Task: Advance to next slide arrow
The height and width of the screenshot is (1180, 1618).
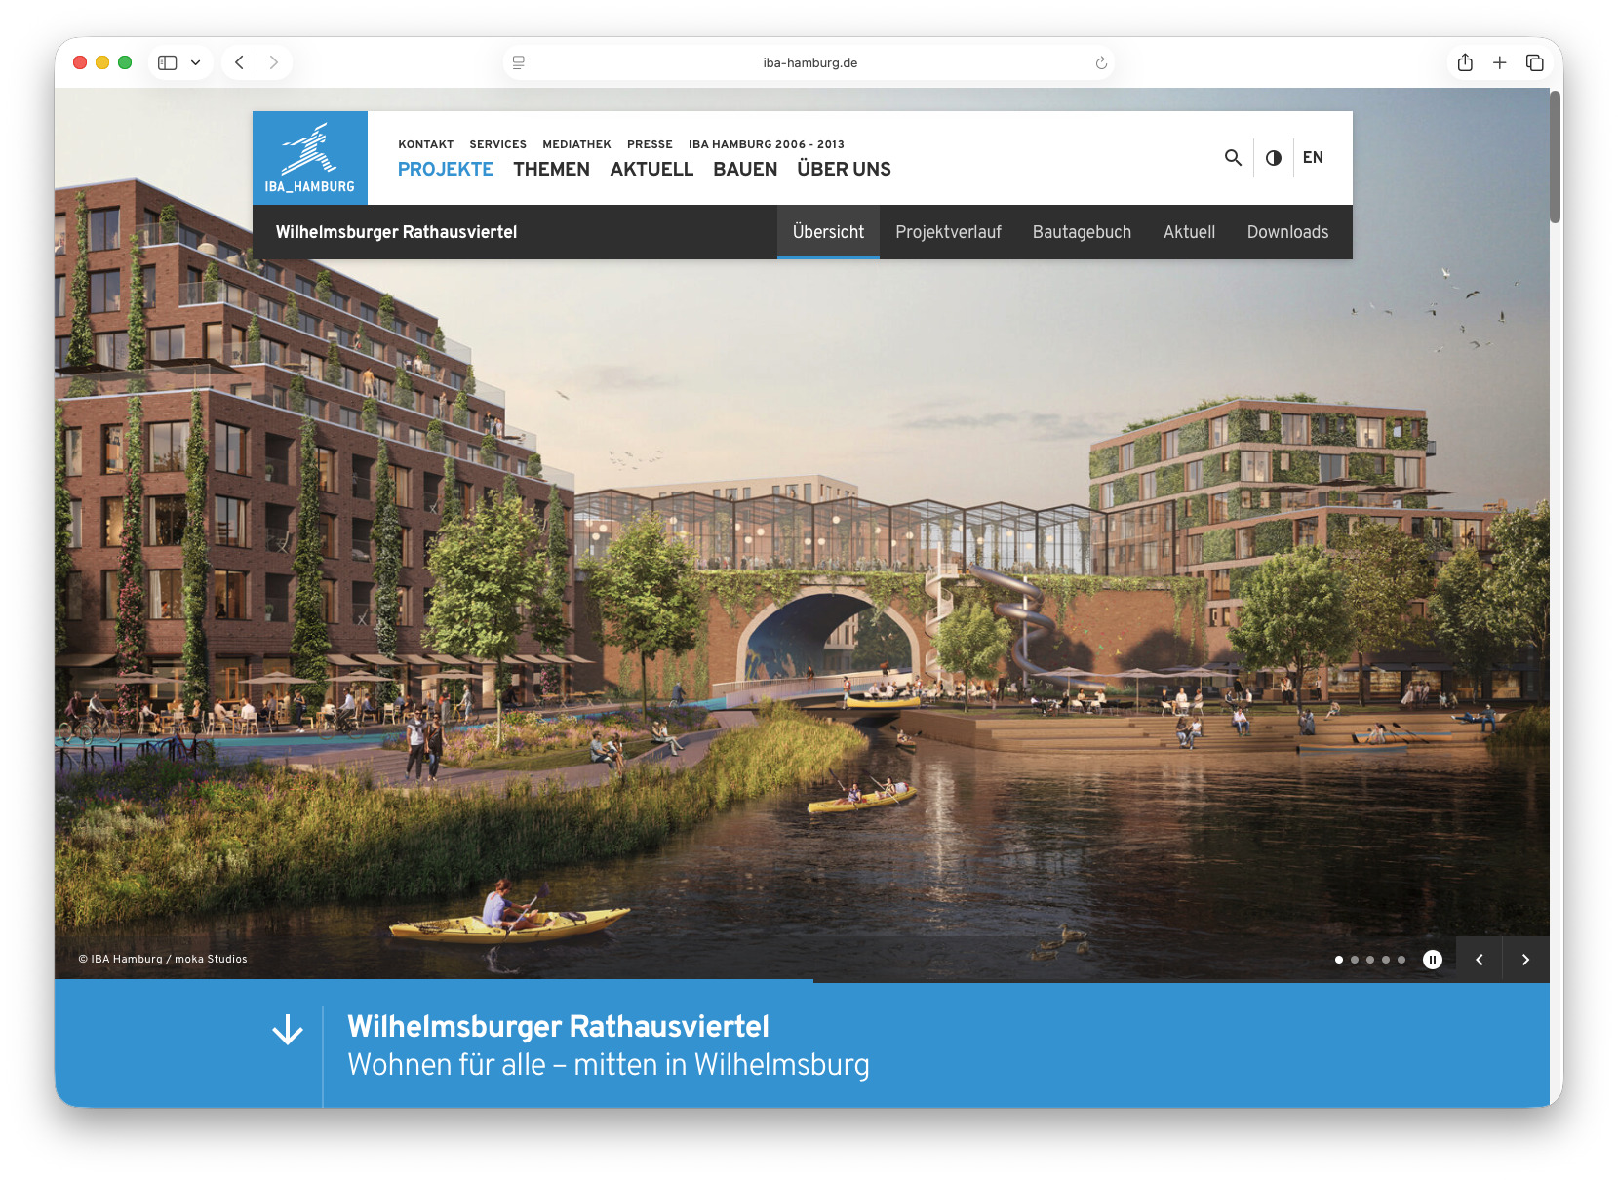Action: click(x=1525, y=960)
